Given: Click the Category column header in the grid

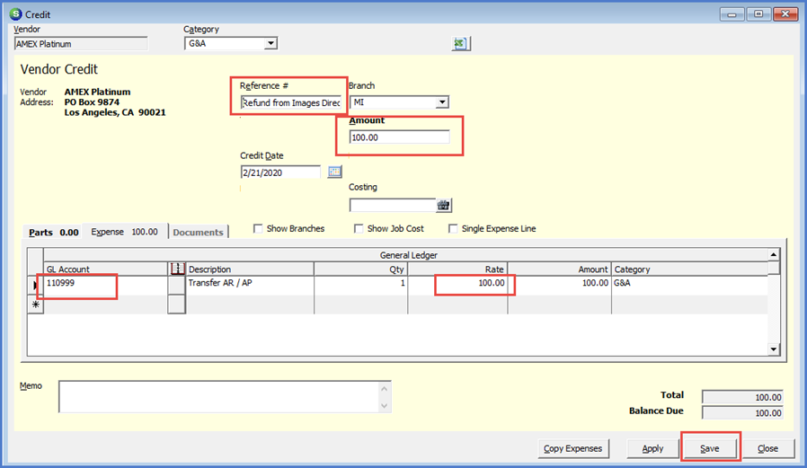Looking at the screenshot, I should [x=689, y=269].
